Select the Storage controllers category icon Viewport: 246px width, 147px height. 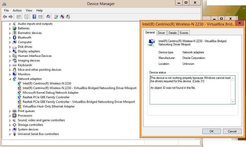coord(15,125)
